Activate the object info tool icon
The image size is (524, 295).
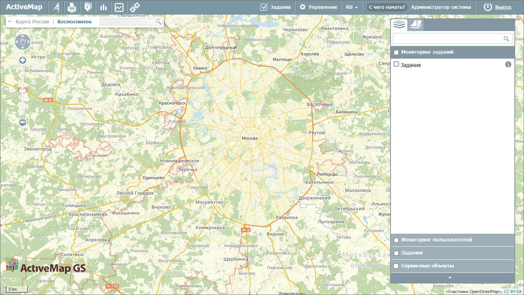point(88,7)
